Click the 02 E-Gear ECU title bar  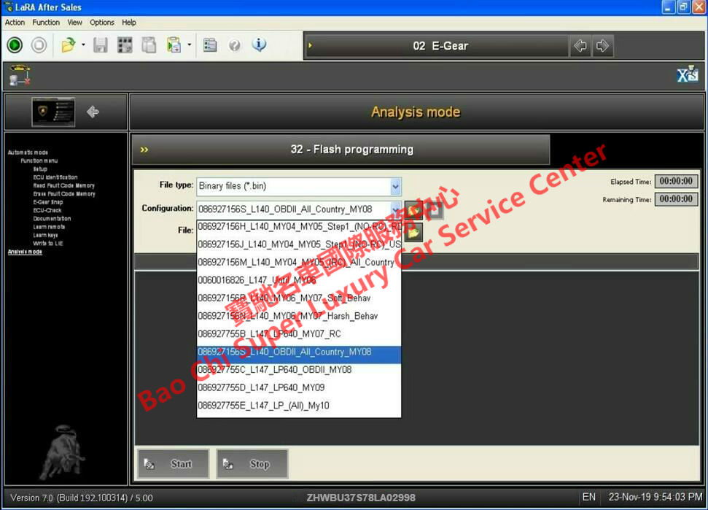click(437, 46)
